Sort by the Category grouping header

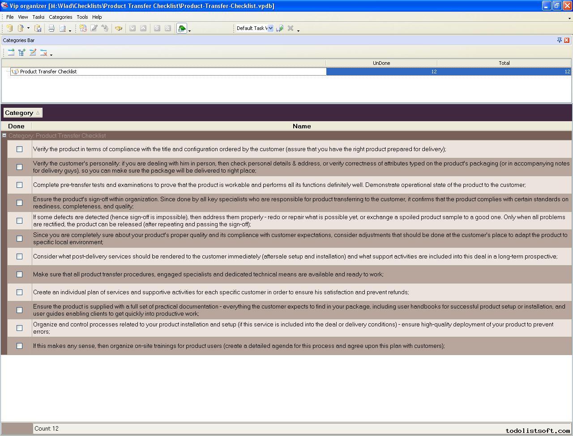tap(22, 113)
